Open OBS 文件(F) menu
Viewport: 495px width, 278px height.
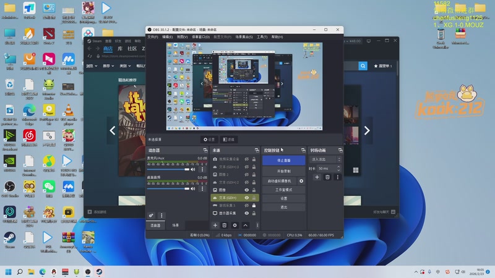tap(153, 37)
